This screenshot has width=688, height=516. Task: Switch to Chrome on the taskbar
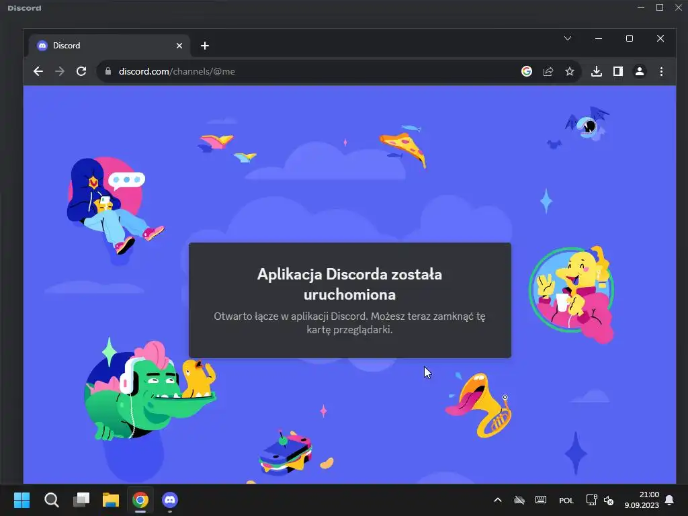click(140, 500)
